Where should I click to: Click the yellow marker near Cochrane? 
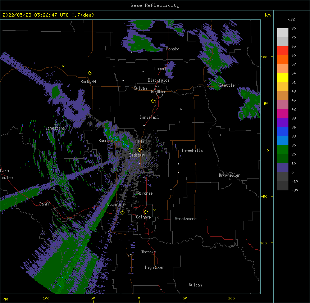[122, 213]
